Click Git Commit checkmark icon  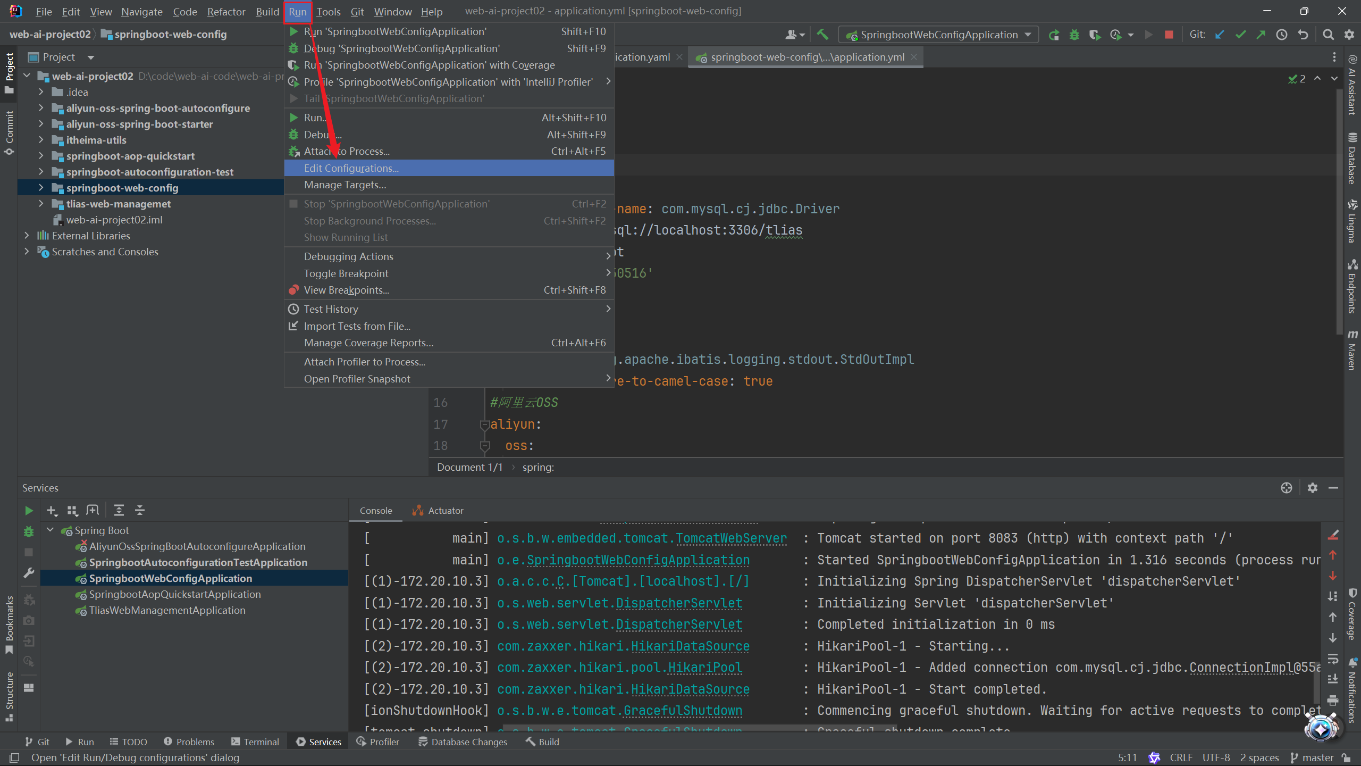coord(1240,35)
